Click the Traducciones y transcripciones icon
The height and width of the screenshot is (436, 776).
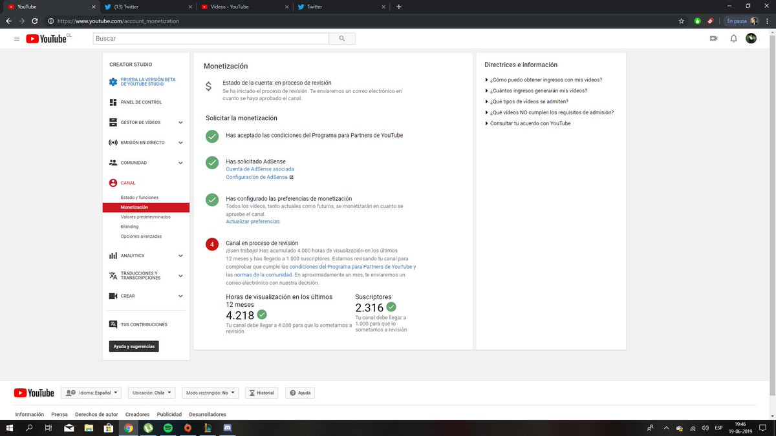pyautogui.click(x=113, y=276)
